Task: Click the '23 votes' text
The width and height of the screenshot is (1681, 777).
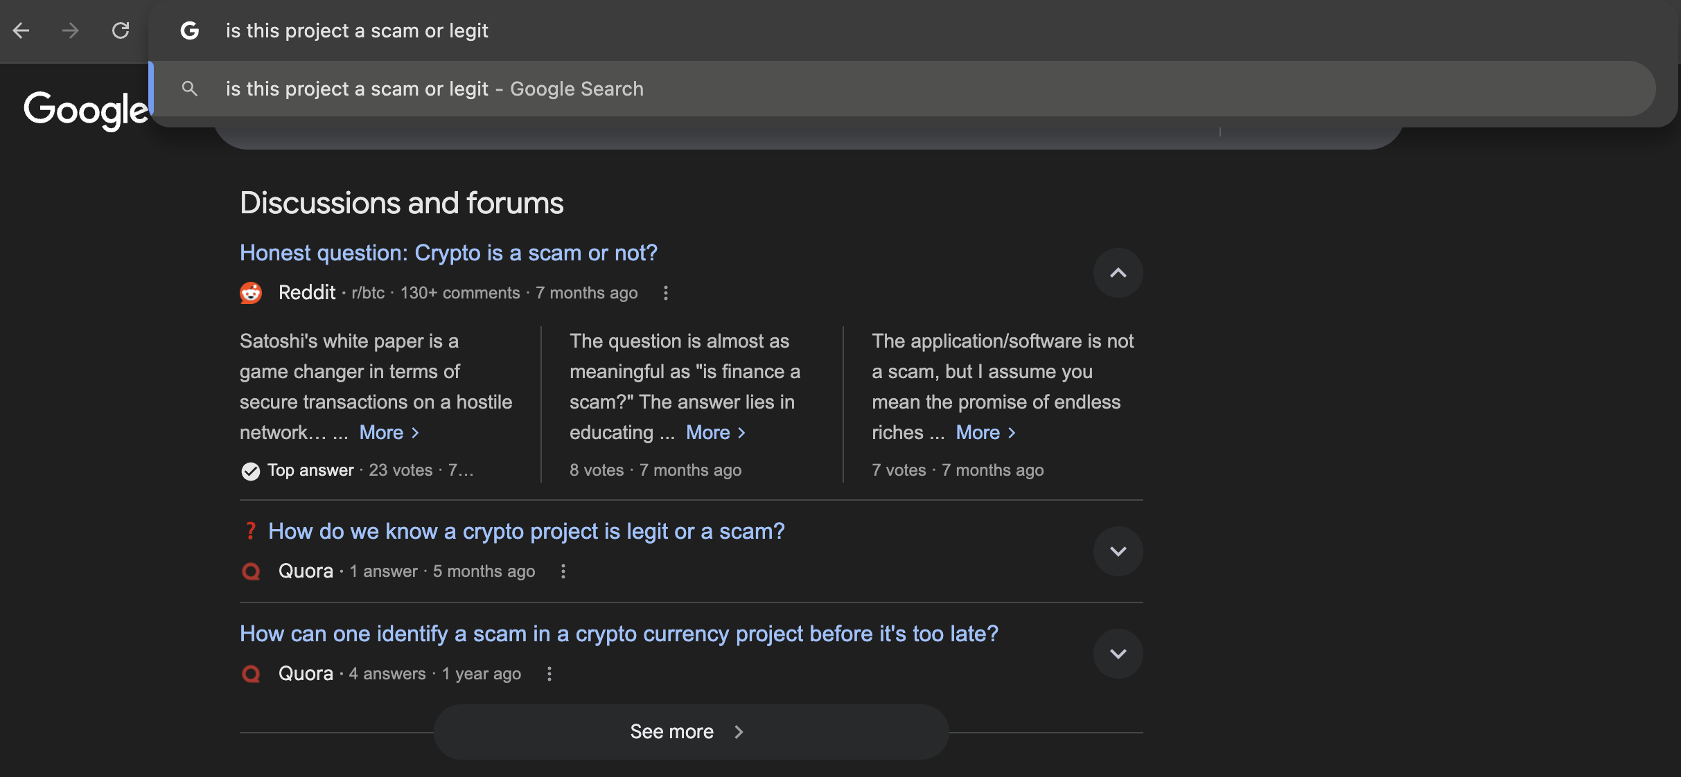Action: (401, 470)
